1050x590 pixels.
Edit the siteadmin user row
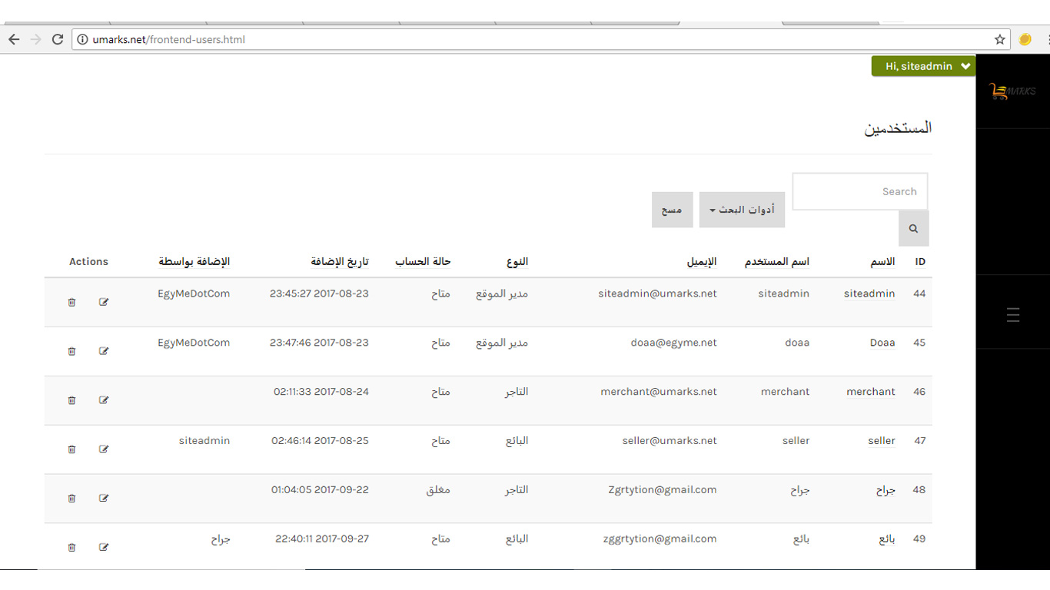tap(104, 302)
